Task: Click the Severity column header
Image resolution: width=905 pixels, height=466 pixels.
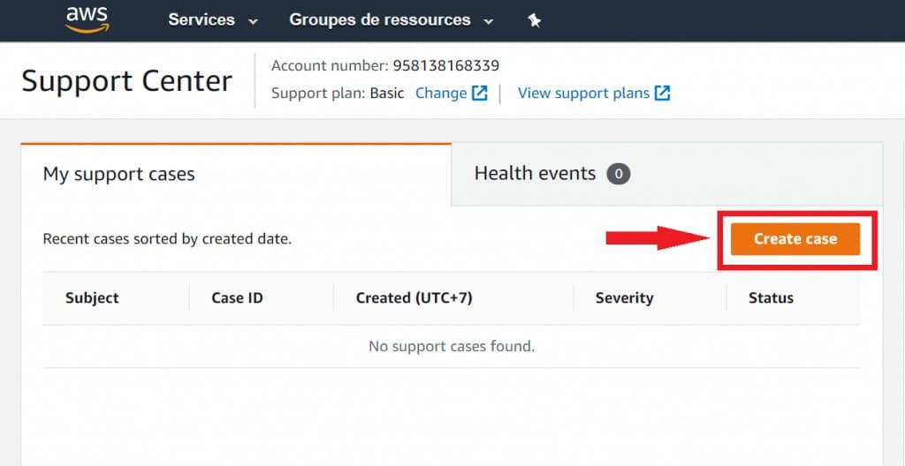Action: (x=625, y=298)
